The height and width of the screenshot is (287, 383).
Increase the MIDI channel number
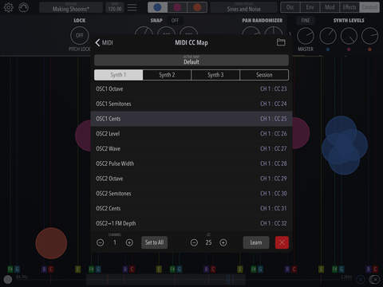129,242
